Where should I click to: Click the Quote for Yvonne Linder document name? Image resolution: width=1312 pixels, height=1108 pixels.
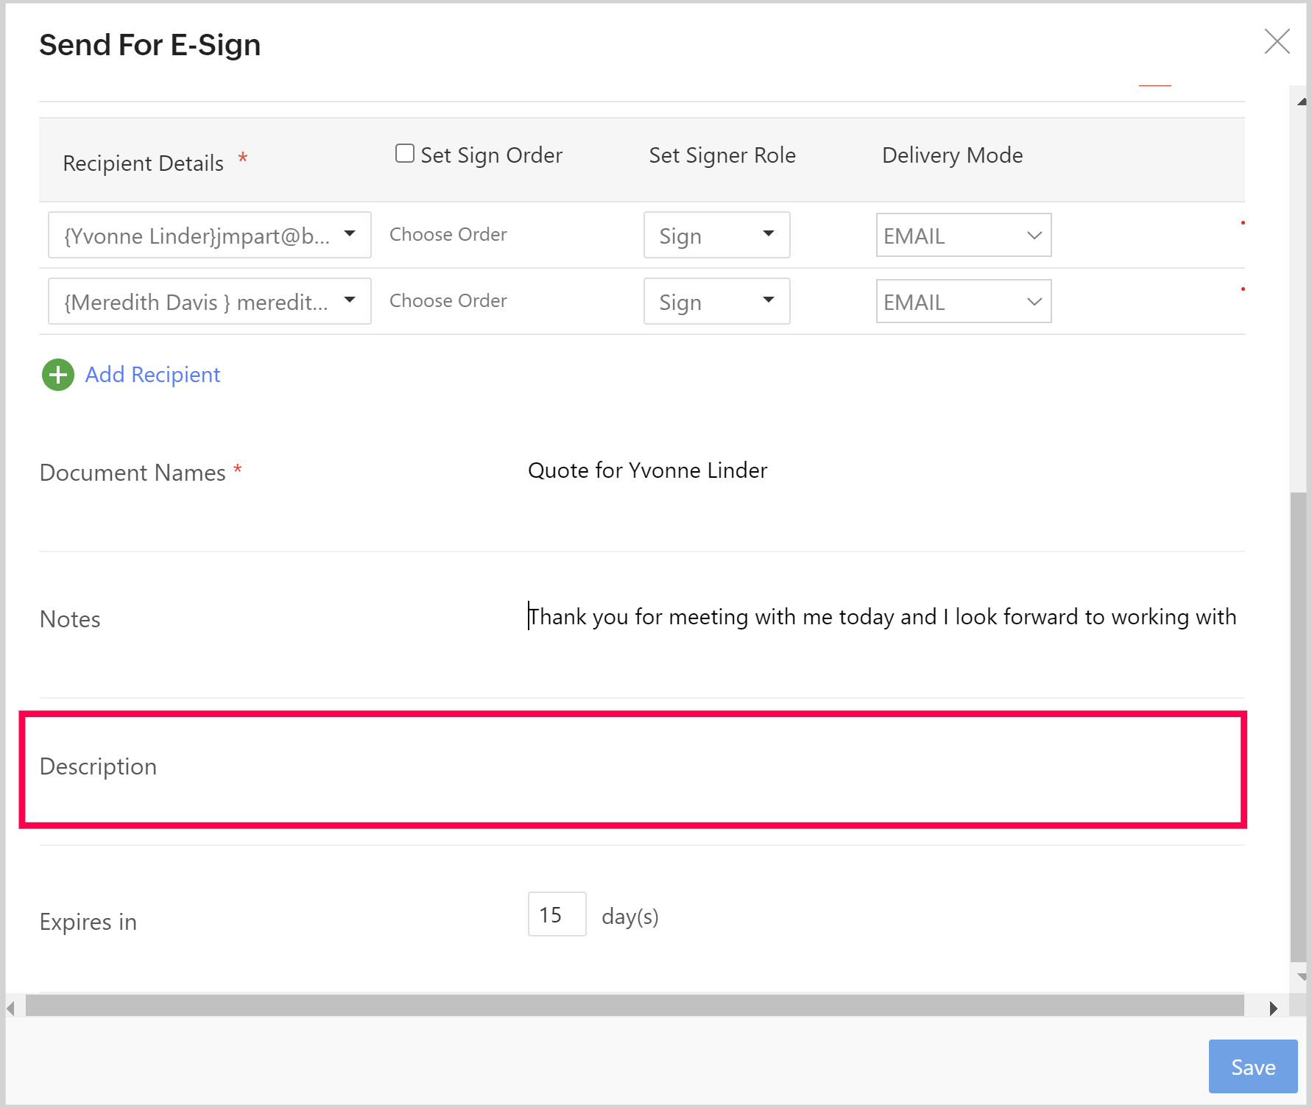pyautogui.click(x=647, y=470)
